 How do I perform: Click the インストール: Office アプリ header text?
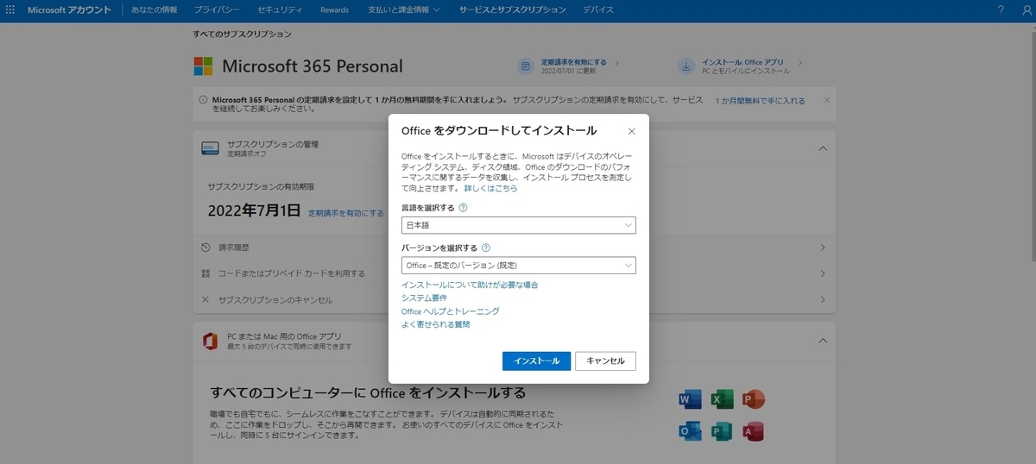[x=743, y=62]
